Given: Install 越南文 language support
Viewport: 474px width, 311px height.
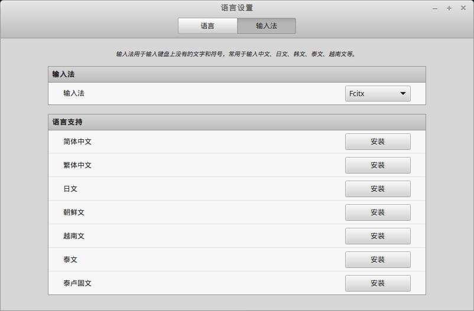Looking at the screenshot, I should click(x=378, y=236).
